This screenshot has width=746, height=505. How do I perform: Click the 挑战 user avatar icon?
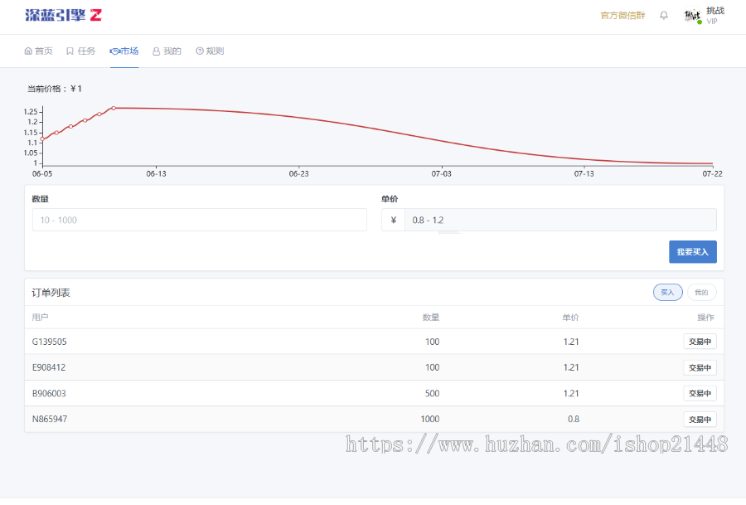tap(692, 15)
